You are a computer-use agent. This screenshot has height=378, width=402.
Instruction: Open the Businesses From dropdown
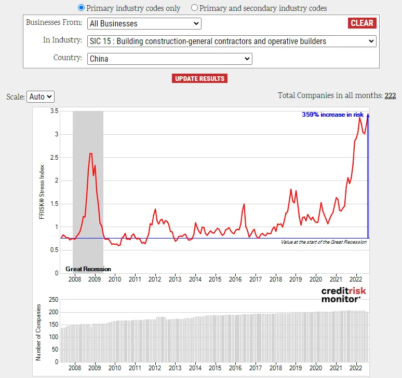pyautogui.click(x=144, y=23)
